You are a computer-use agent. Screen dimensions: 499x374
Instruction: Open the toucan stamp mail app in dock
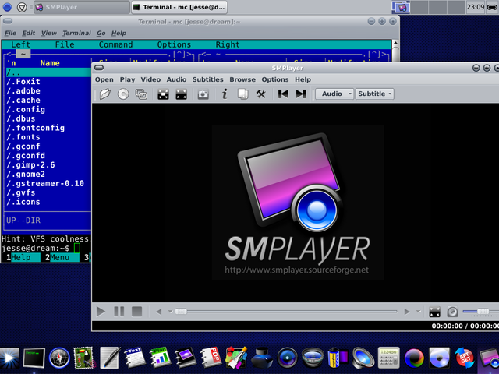click(x=84, y=358)
